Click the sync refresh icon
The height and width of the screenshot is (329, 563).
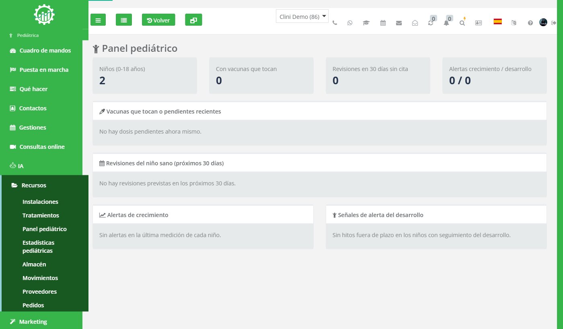point(431,23)
